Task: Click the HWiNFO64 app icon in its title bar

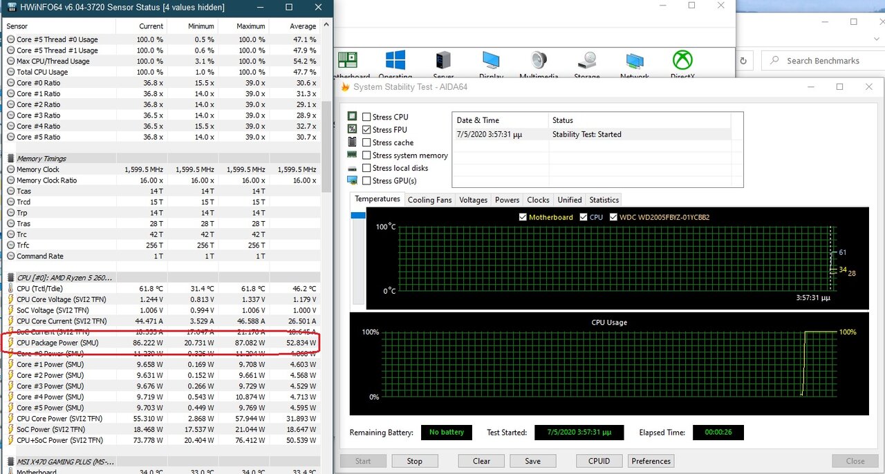Action: point(12,7)
